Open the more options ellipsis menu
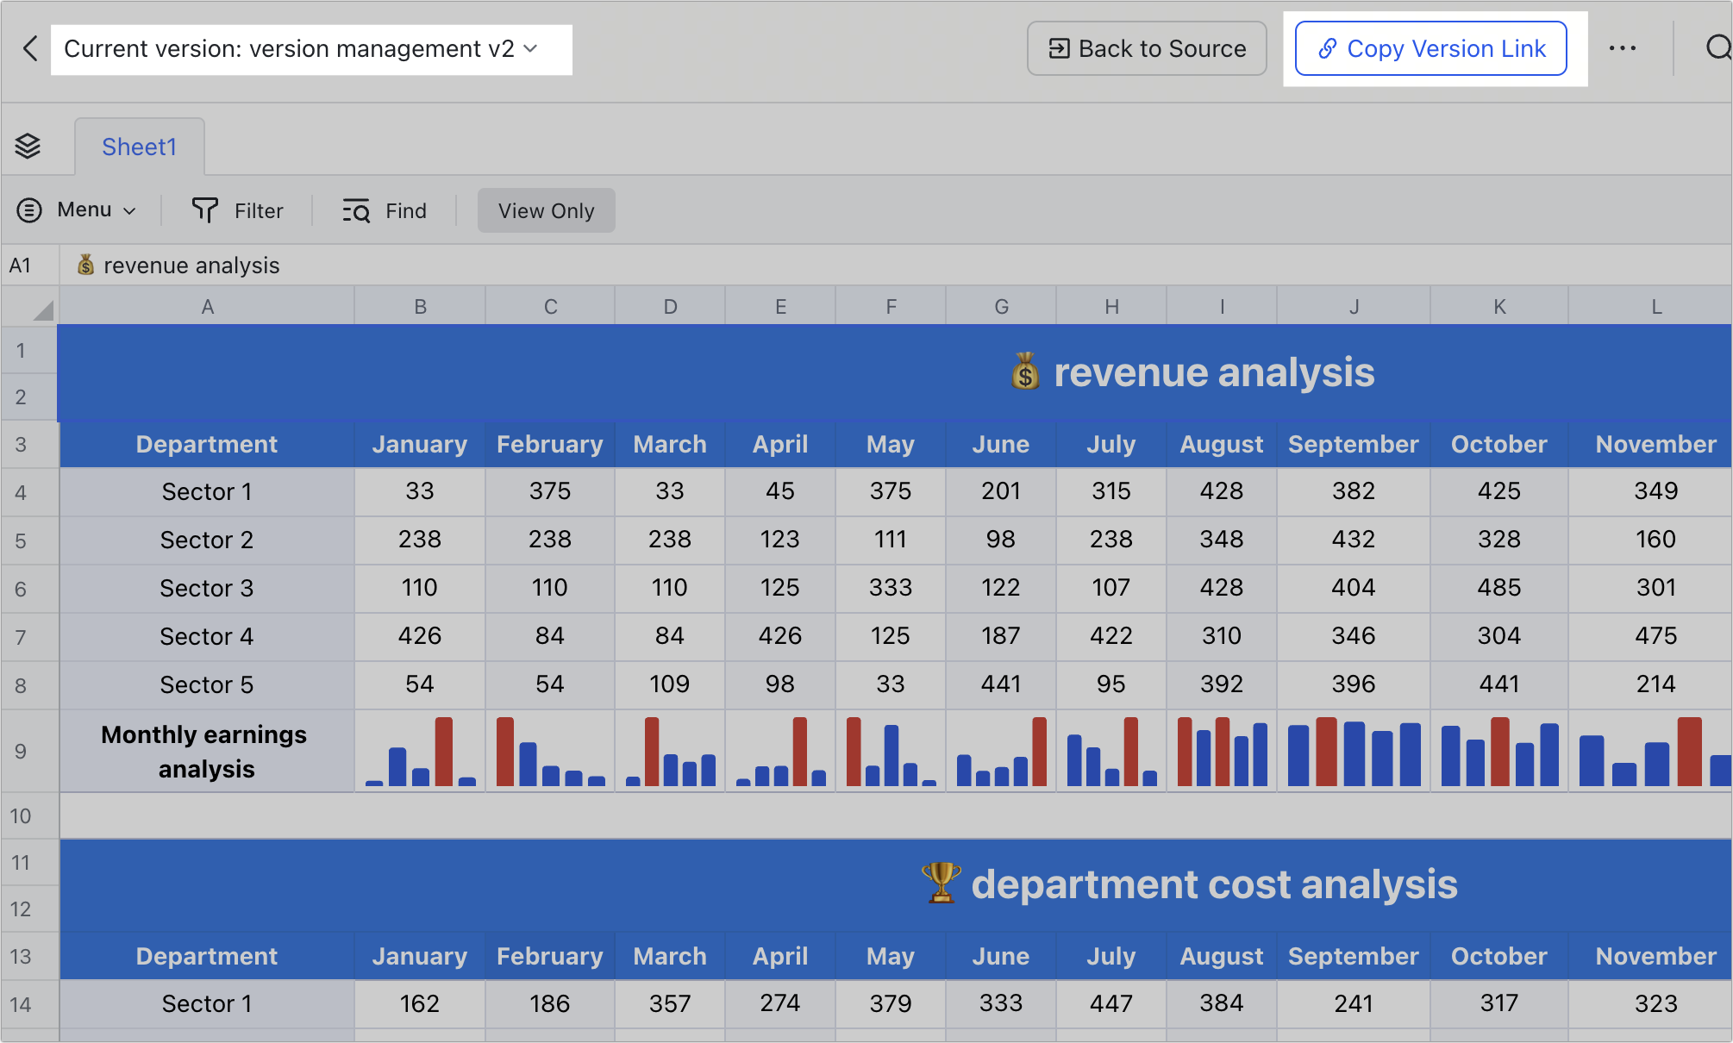The image size is (1733, 1043). pyautogui.click(x=1624, y=48)
